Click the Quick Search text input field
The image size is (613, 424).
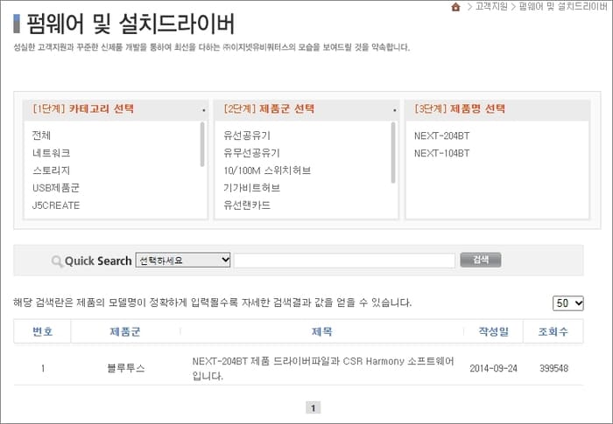point(344,261)
